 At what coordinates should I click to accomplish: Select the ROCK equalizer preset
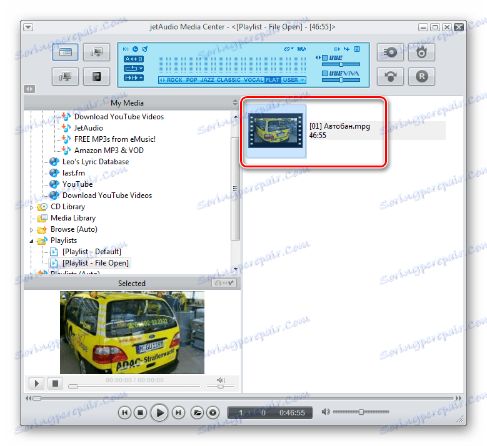(x=174, y=80)
